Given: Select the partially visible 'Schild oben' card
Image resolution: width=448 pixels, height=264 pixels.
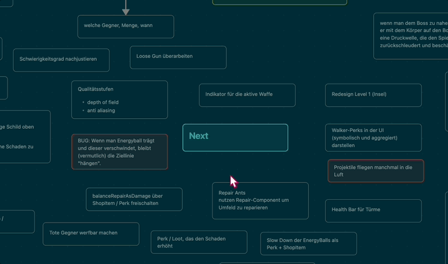Looking at the screenshot, I should coord(25,136).
